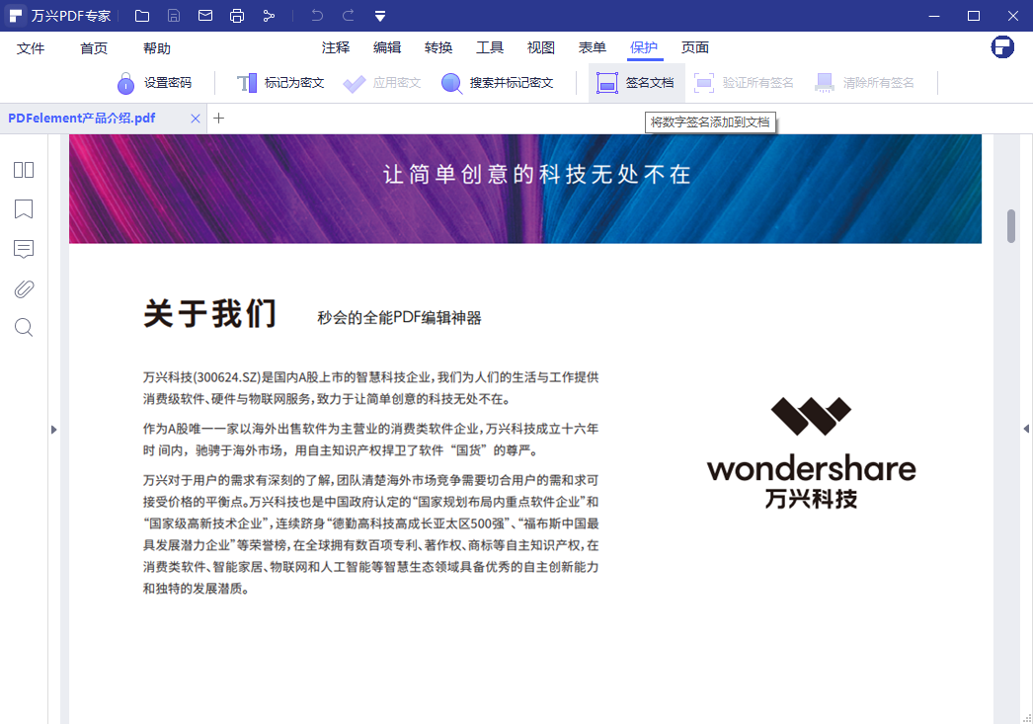Open the 文件 menu
The width and height of the screenshot is (1033, 724).
point(31,48)
